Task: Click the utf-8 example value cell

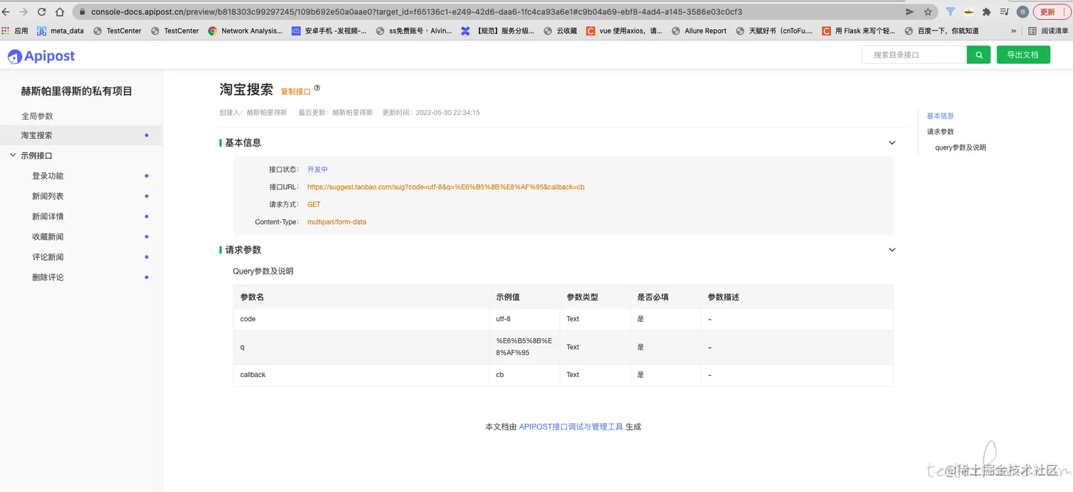Action: click(x=524, y=319)
